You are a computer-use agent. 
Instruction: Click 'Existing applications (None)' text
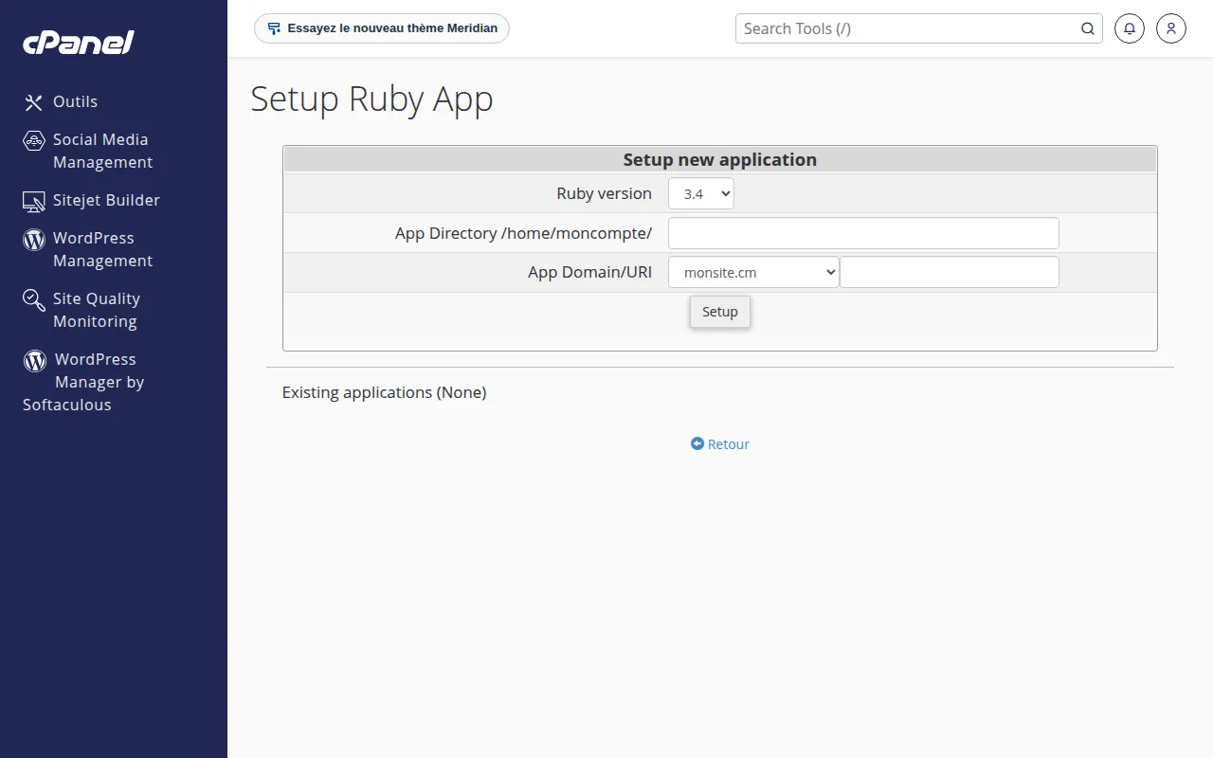(x=384, y=392)
